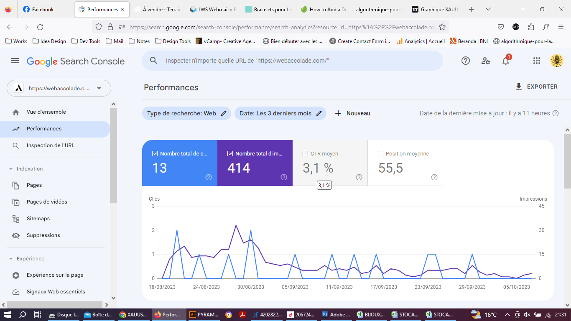The height and width of the screenshot is (321, 571).
Task: Open Illustrator PYRAM file in taskbar
Action: 204,315
